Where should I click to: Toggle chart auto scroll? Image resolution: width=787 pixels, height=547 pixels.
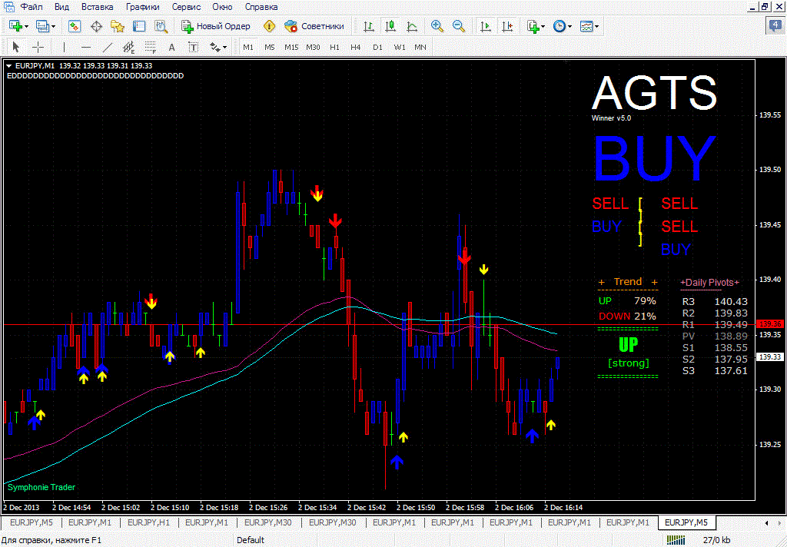(486, 26)
